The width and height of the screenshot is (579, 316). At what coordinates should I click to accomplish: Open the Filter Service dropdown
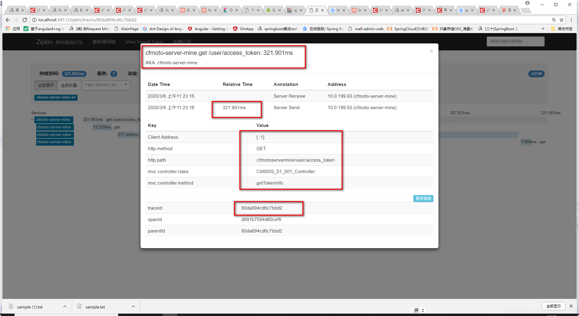[x=106, y=85]
